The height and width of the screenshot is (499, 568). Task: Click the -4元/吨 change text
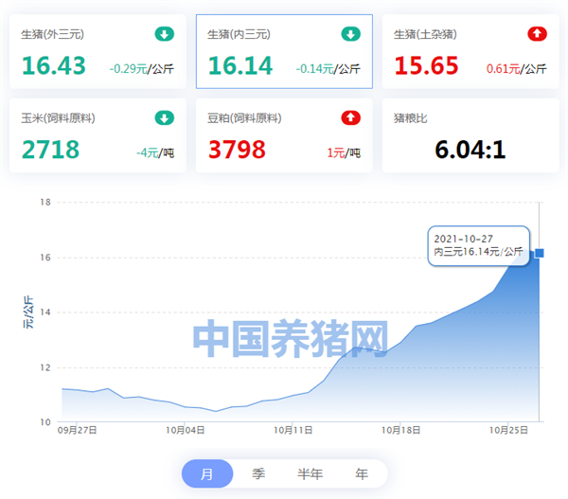(x=155, y=153)
